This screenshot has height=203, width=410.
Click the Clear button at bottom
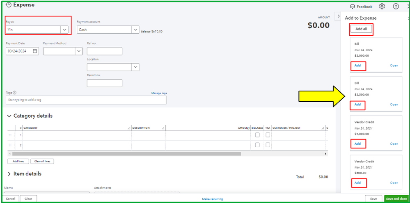(28, 199)
